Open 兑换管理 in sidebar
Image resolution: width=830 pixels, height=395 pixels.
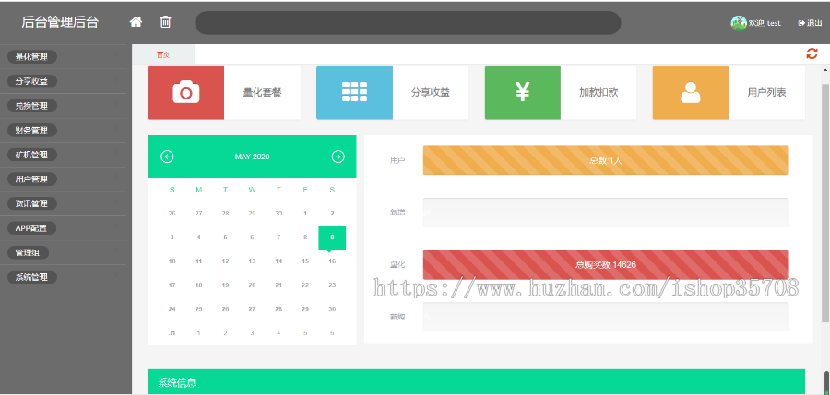point(31,106)
